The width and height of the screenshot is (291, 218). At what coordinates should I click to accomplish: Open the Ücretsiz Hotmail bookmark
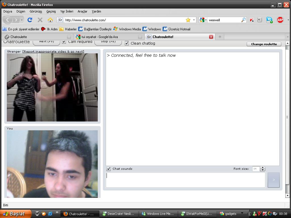[x=176, y=29]
